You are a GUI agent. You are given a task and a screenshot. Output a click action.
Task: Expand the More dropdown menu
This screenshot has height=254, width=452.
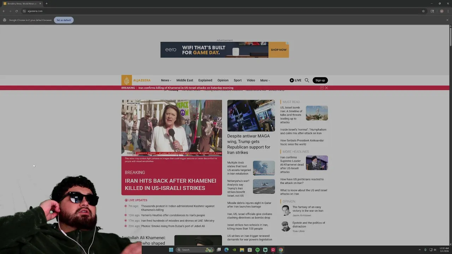(x=265, y=80)
